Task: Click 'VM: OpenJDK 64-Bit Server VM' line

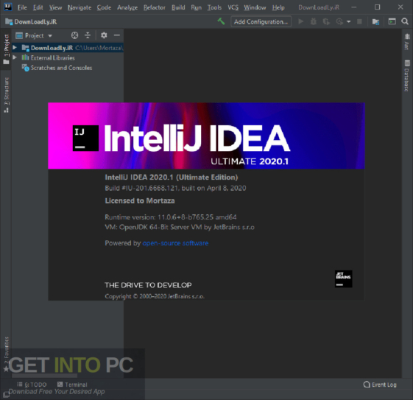Action: (180, 227)
